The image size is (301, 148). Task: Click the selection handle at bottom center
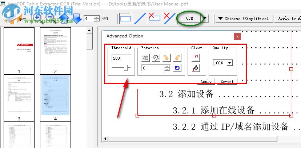214,115
